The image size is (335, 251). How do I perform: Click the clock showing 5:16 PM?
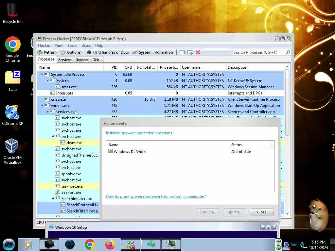pyautogui.click(x=318, y=242)
